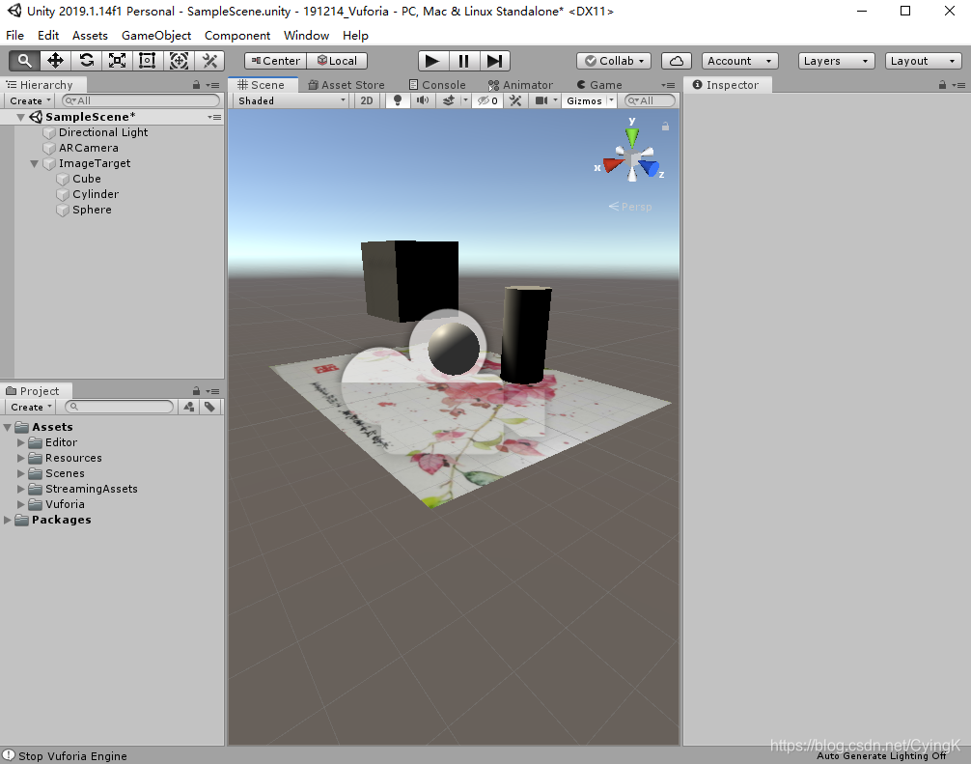
Task: Open the GameObject menu
Action: [x=156, y=36]
